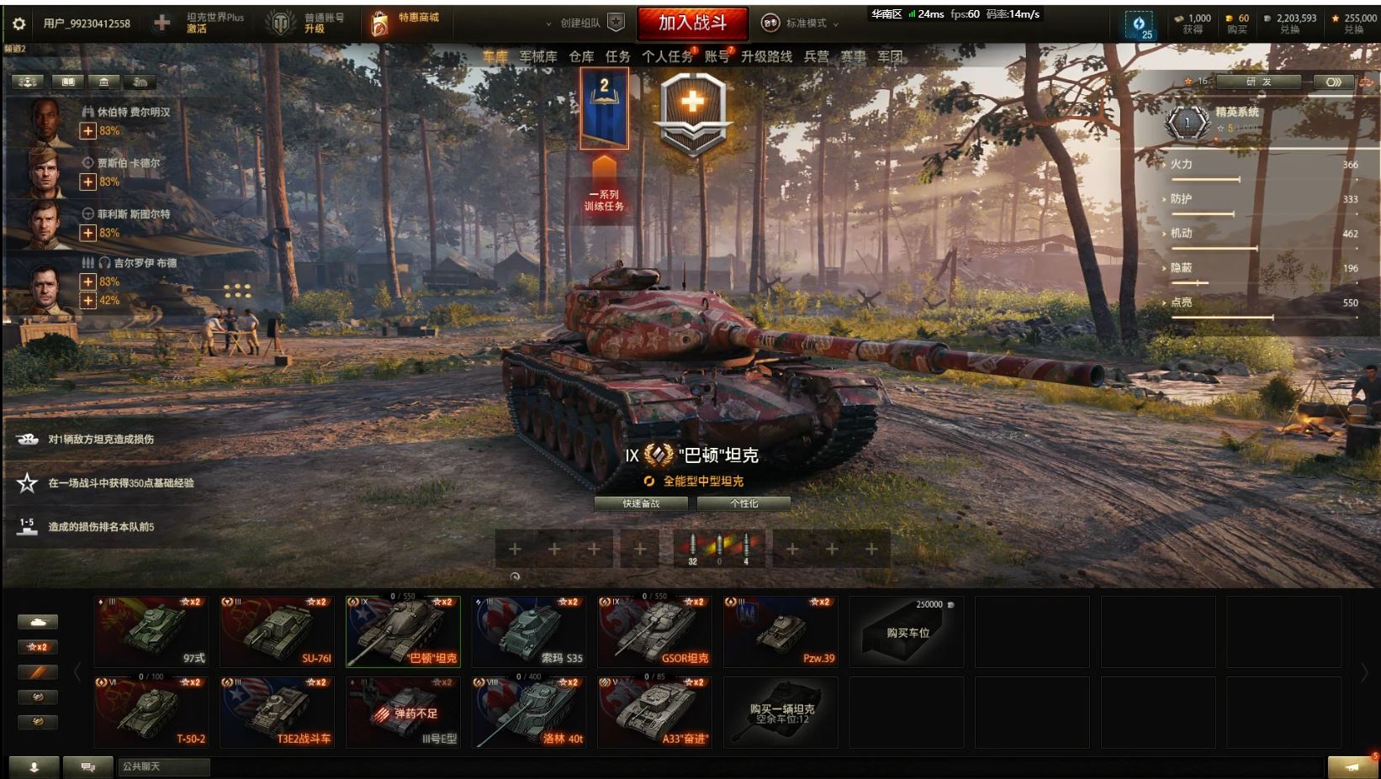Select the GSOR坦克 tank thumbnail
Image resolution: width=1381 pixels, height=779 pixels.
(x=655, y=632)
